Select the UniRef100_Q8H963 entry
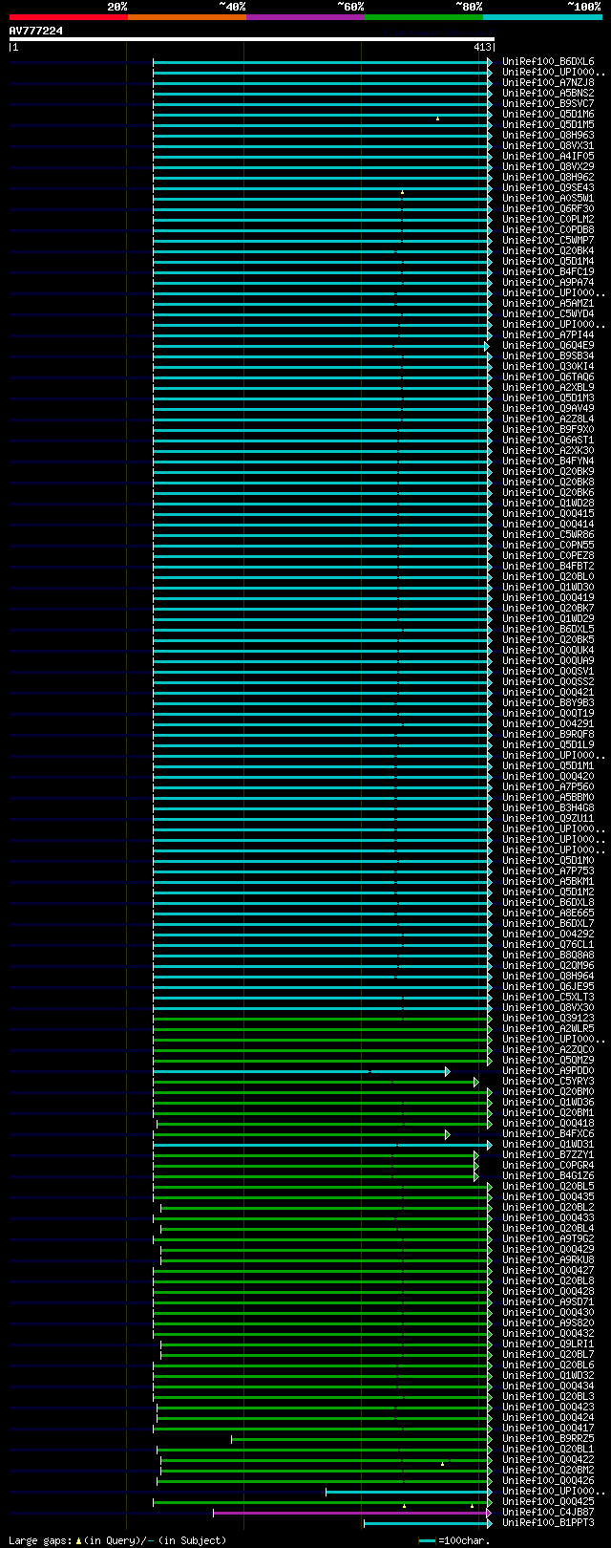The height and width of the screenshot is (1548, 611). click(x=548, y=136)
